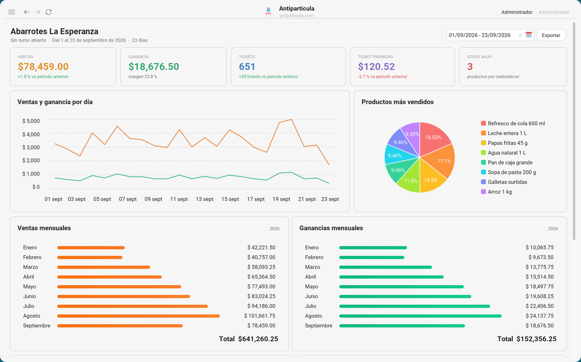This screenshot has width=581, height=362.
Task: Go forward with the right arrow
Action: pyautogui.click(x=37, y=12)
